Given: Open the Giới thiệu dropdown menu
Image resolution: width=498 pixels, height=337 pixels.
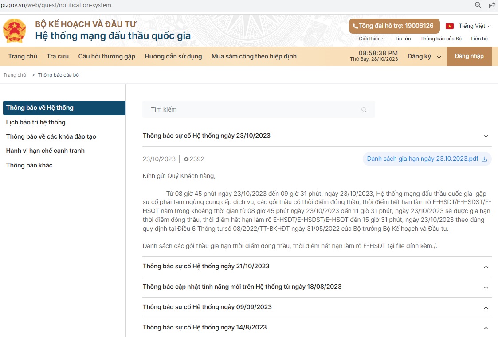Looking at the screenshot, I should click(x=372, y=39).
